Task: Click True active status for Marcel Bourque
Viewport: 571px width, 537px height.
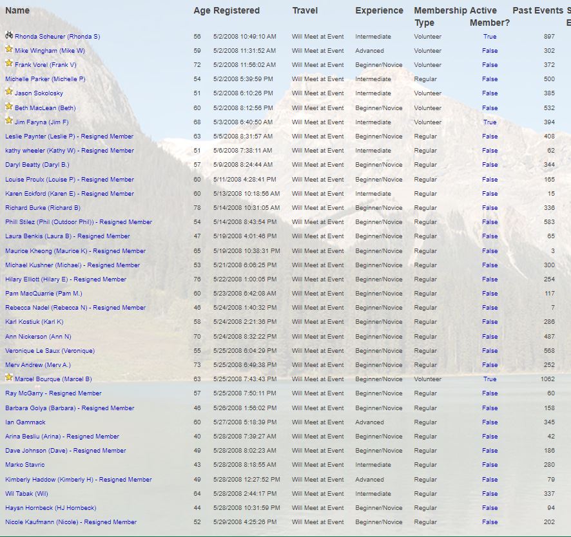Action: click(x=490, y=379)
